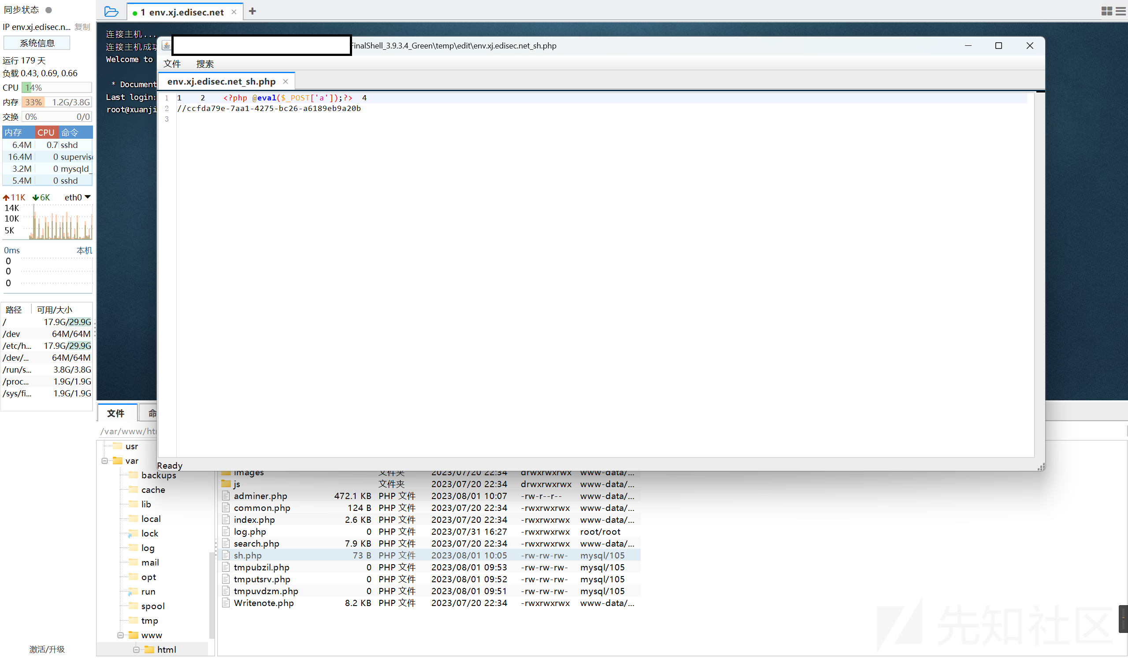Screen dimensions: 1128x658
Task: Add a new session tab with plus
Action: pos(252,11)
